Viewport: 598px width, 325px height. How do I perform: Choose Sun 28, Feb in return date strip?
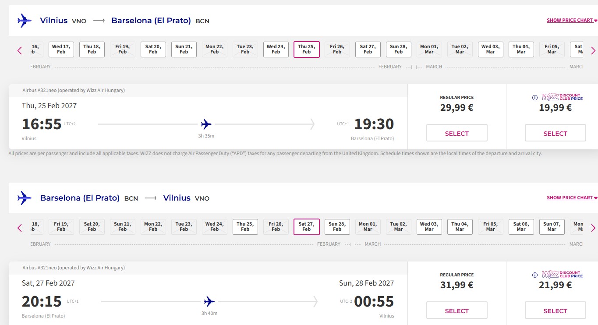(x=337, y=227)
